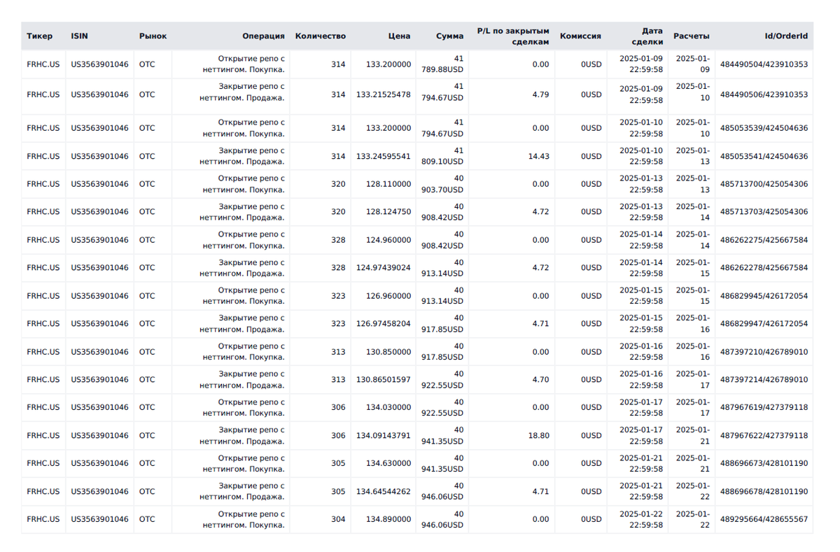The height and width of the screenshot is (552, 840).
Task: Click price 124.97439024
Action: [x=384, y=268]
